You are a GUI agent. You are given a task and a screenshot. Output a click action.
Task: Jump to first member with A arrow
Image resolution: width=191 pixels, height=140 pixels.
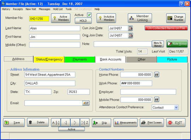pyautogui.click(x=56, y=123)
